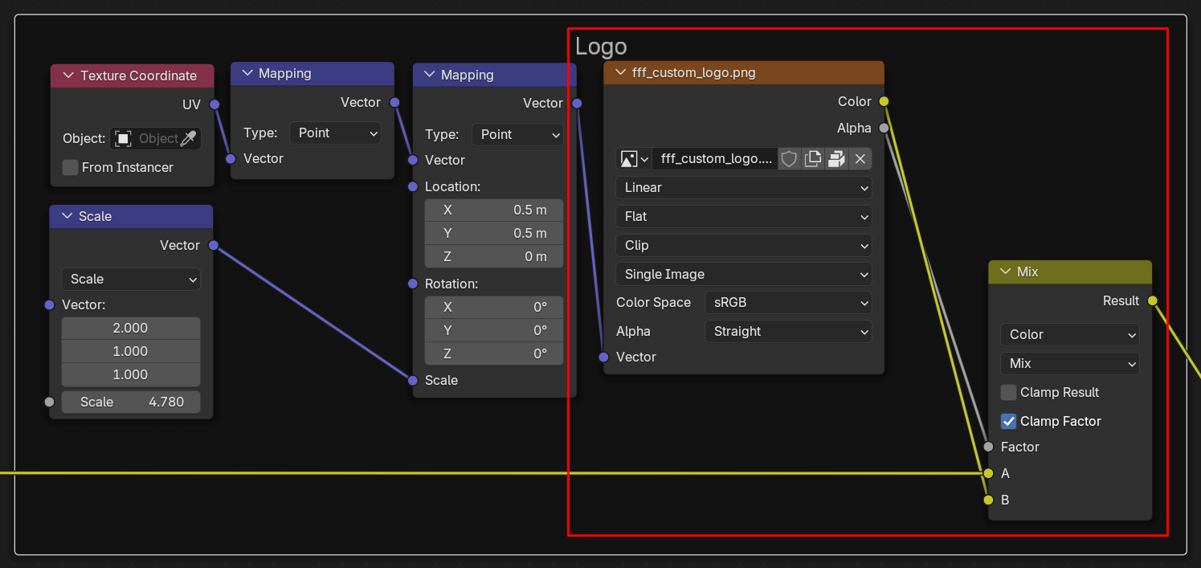Open the Flat projection dropdown
The image size is (1201, 568).
coord(744,216)
